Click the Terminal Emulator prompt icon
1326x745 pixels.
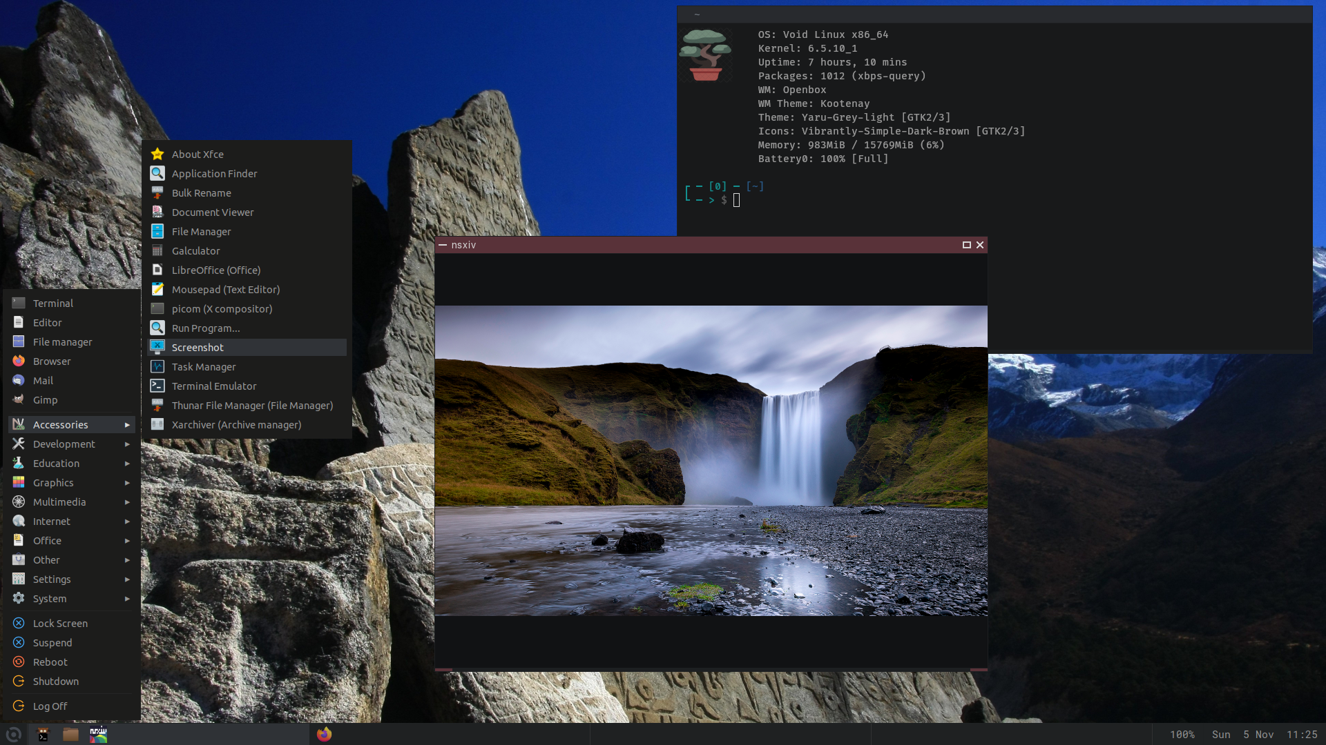(x=157, y=386)
